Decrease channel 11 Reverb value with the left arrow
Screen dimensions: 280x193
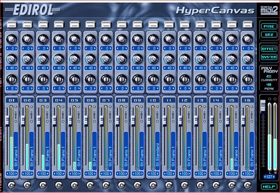tap(164, 68)
